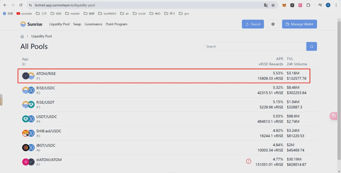Viewport: 341px width, 173px height.
Task: Open the Point Program nav item
Action: coord(117,24)
